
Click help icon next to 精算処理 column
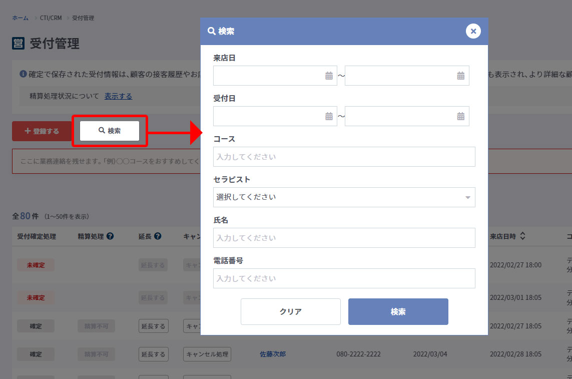coord(110,236)
